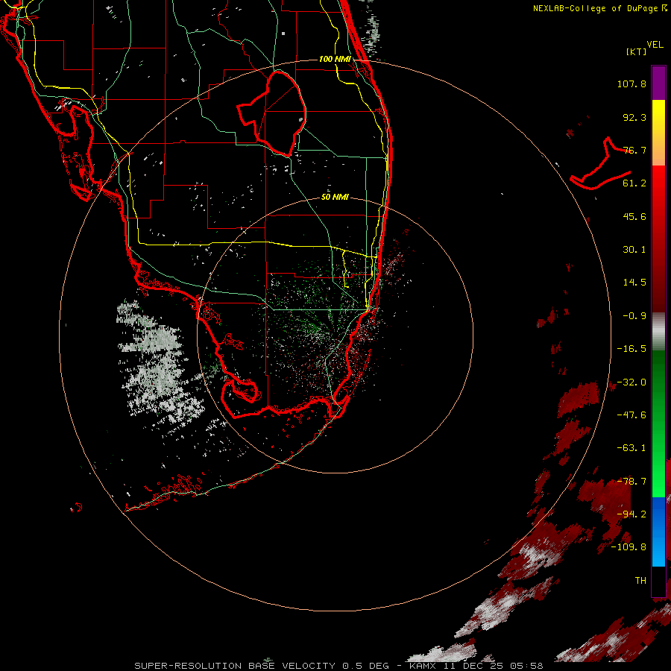
Task: Select the 76.7 legend value
Action: click(x=634, y=150)
